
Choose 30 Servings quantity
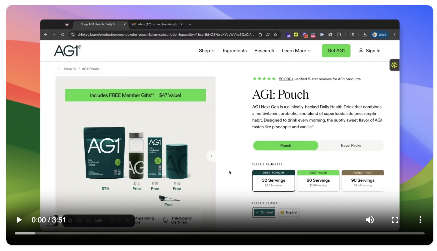[274, 181]
